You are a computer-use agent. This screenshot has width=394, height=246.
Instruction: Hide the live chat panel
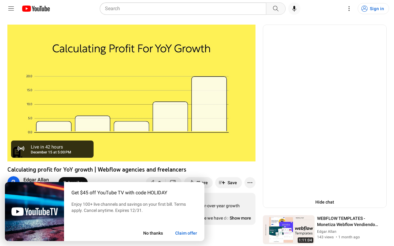(x=325, y=202)
